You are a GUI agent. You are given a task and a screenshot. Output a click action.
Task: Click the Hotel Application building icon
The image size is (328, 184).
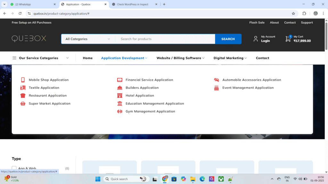click(x=119, y=96)
